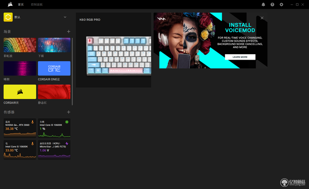The width and height of the screenshot is (309, 189).
Task: Open the settings gear
Action: pyautogui.click(x=282, y=5)
